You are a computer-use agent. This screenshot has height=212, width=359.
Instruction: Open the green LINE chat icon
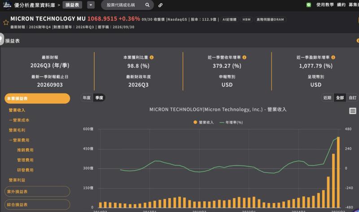coord(309,5)
